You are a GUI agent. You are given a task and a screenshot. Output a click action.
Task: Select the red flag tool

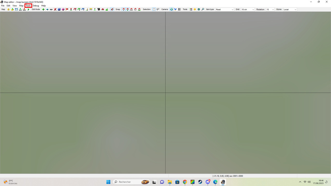pos(67,9)
